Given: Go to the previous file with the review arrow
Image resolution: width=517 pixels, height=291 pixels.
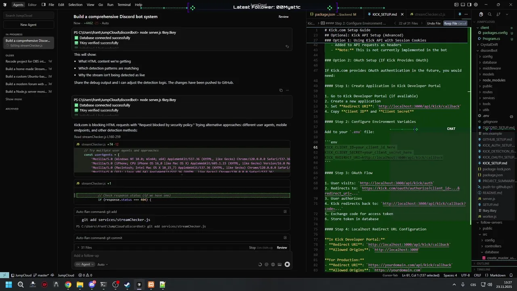Looking at the screenshot, I should point(395,23).
